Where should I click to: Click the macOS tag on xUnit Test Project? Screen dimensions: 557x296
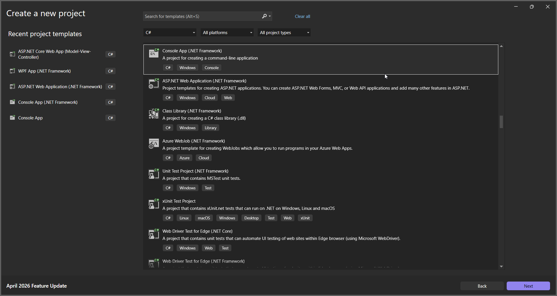click(x=204, y=218)
